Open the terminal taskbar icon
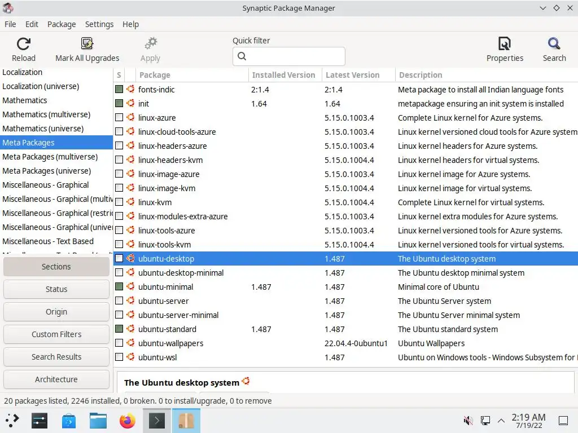This screenshot has width=578, height=433. [157, 421]
